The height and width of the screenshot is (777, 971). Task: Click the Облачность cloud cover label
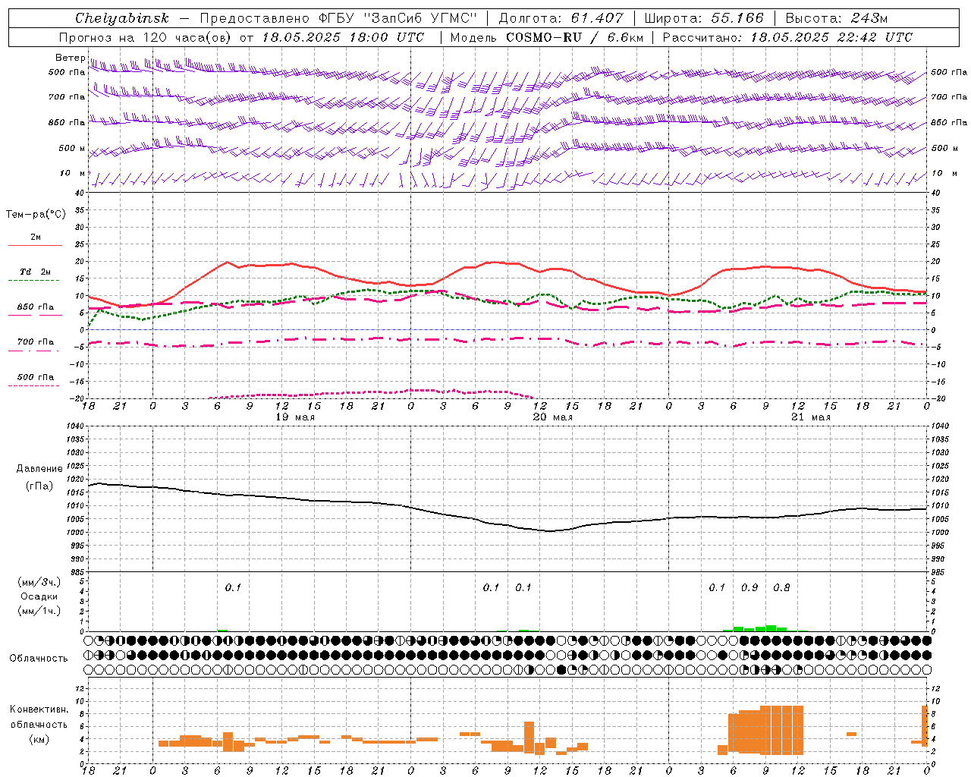tap(39, 659)
